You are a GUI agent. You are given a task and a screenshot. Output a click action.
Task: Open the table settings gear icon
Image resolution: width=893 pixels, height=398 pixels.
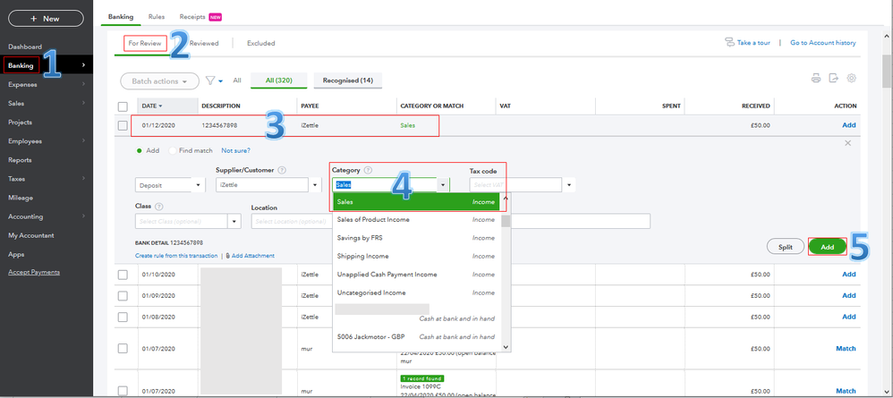[x=852, y=79]
